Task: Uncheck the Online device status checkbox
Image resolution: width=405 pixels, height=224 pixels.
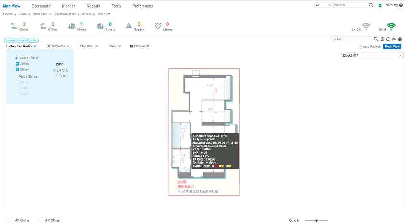Action: 17,64
